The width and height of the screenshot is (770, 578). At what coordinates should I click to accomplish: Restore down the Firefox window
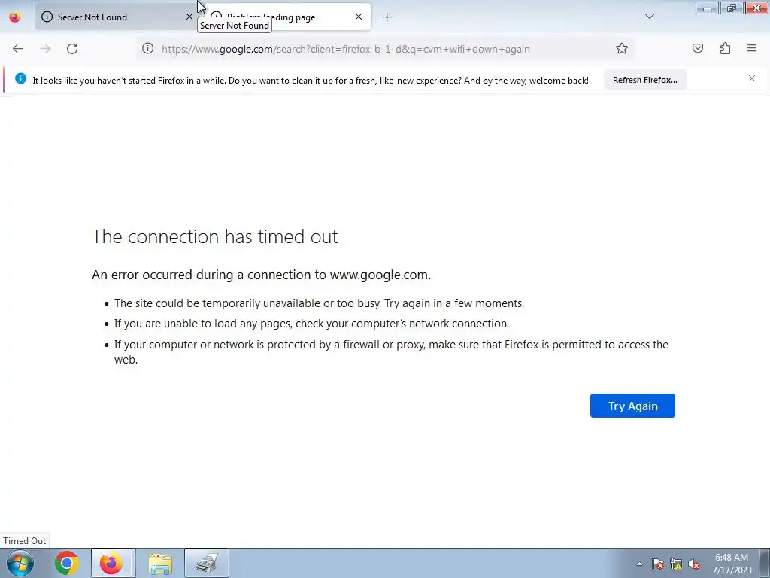pos(732,8)
